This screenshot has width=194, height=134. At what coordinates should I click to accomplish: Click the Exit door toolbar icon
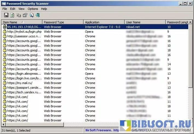pyautogui.click(x=38, y=15)
